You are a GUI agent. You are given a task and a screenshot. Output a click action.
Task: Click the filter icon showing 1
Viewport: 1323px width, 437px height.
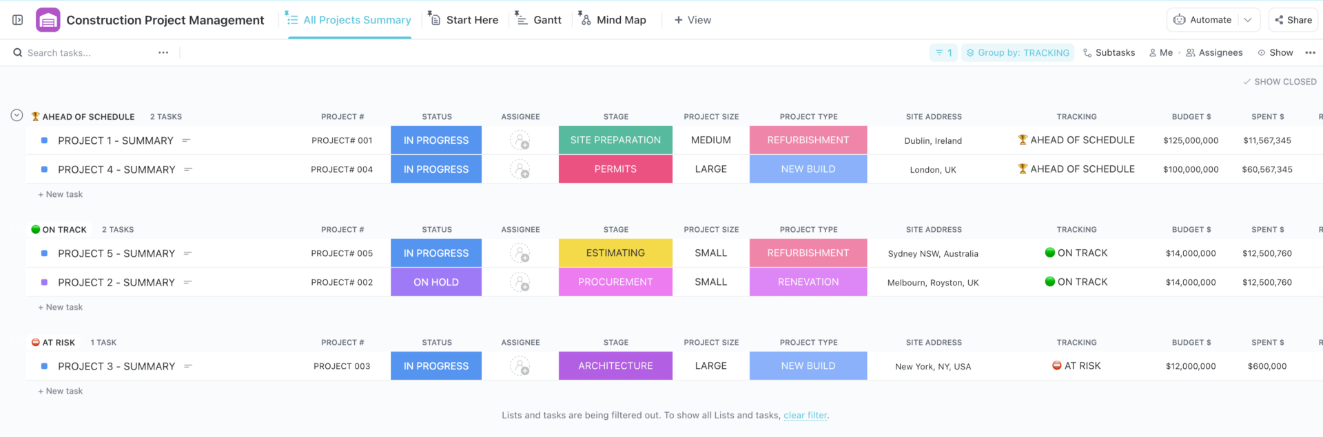point(943,53)
